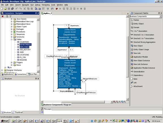Select the LOCATIONS table
Viewport: 163px width, 123px height.
click(x=24, y=55)
